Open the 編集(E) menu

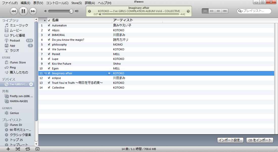pos(25,3)
